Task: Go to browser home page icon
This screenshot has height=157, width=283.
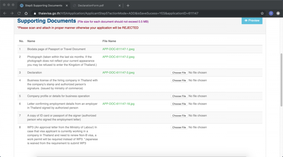Action: [x=26, y=13]
